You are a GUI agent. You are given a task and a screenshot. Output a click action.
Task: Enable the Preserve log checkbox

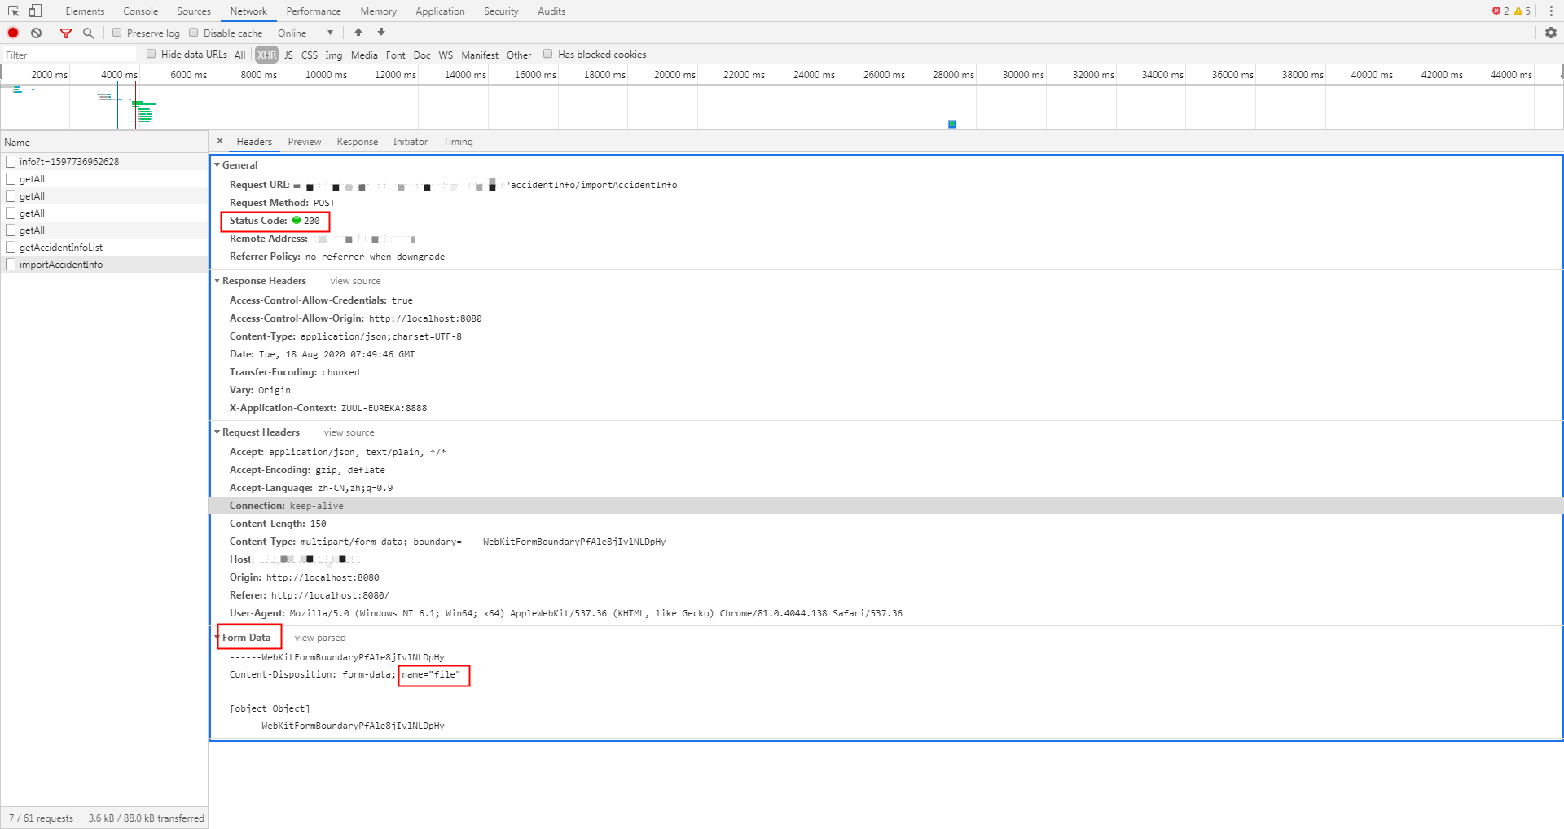point(117,33)
